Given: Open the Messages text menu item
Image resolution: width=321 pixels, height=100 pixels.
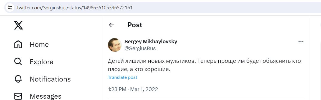Looking at the screenshot, I should [x=46, y=96].
